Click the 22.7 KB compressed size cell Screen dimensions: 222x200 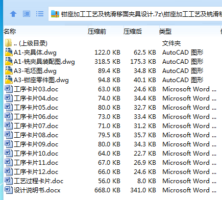point(145,154)
